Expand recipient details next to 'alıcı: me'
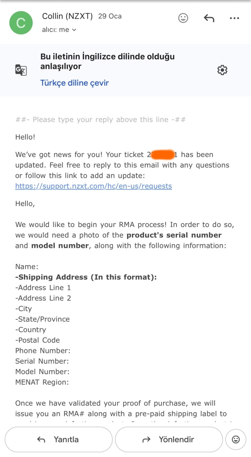251x457 pixels. [x=74, y=30]
